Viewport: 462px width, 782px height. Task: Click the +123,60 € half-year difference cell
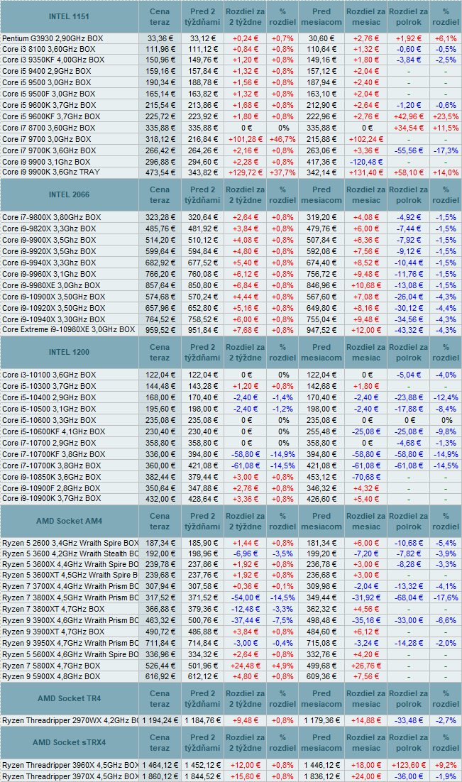coord(409,765)
